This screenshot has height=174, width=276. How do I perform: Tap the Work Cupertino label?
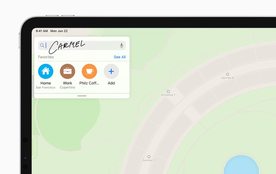click(x=67, y=85)
